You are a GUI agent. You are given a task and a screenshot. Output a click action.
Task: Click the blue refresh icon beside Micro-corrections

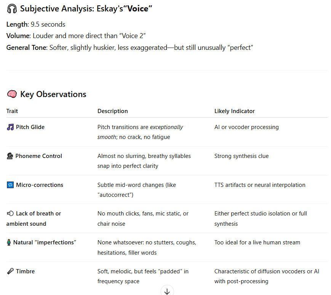10,185
